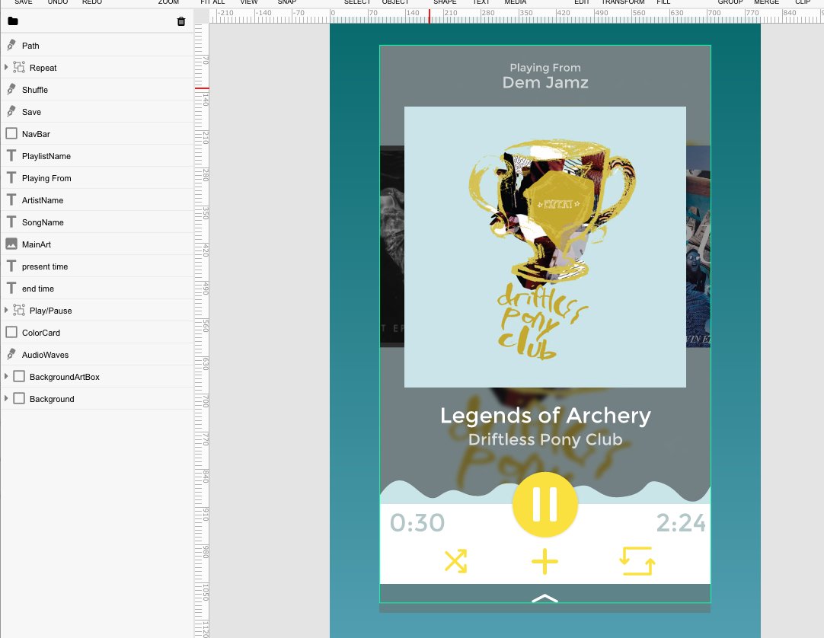Viewport: 824px width, 638px height.
Task: Open the MEDIA menu
Action: click(x=516, y=2)
